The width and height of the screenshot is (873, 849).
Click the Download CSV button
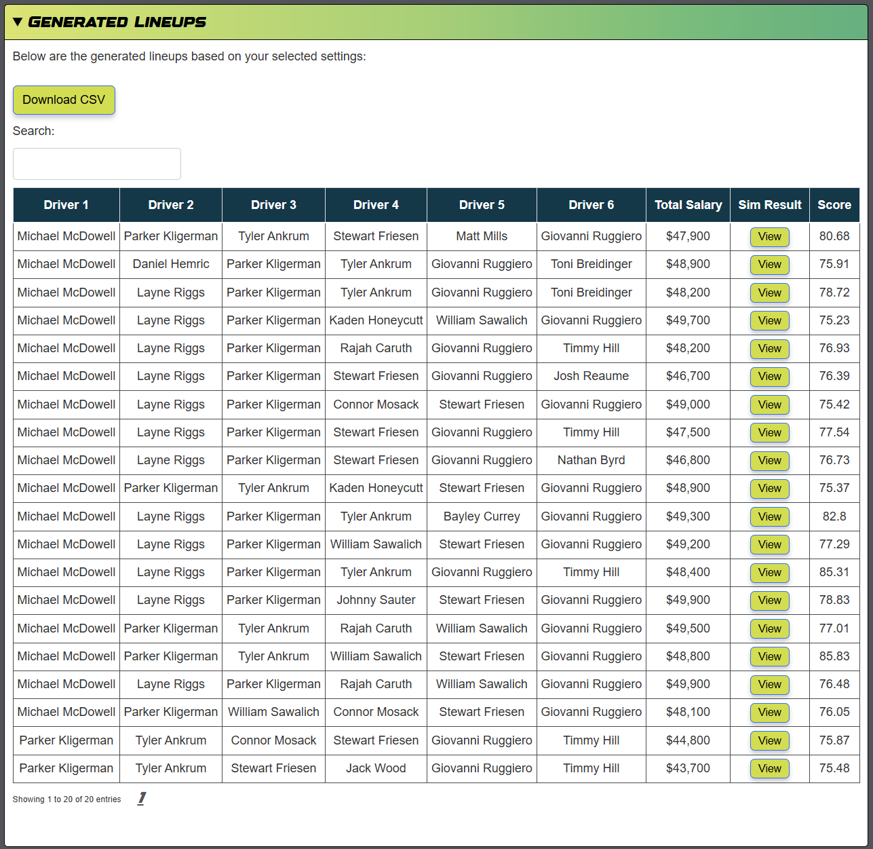(64, 100)
